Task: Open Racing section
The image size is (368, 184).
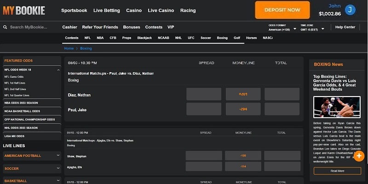Action: point(188,11)
